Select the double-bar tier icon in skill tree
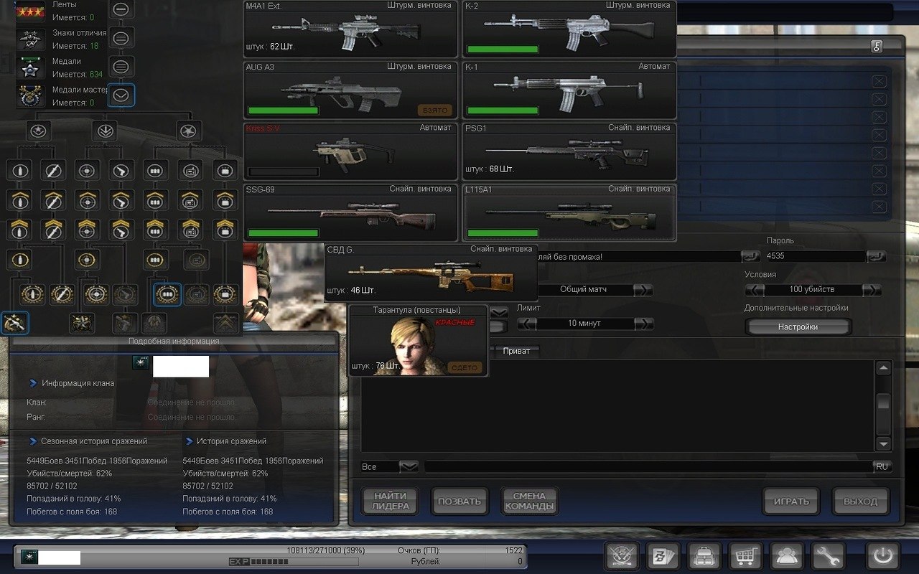 [121, 39]
